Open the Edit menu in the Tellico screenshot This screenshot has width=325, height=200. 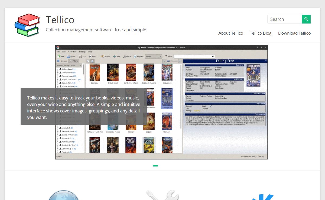[64, 52]
